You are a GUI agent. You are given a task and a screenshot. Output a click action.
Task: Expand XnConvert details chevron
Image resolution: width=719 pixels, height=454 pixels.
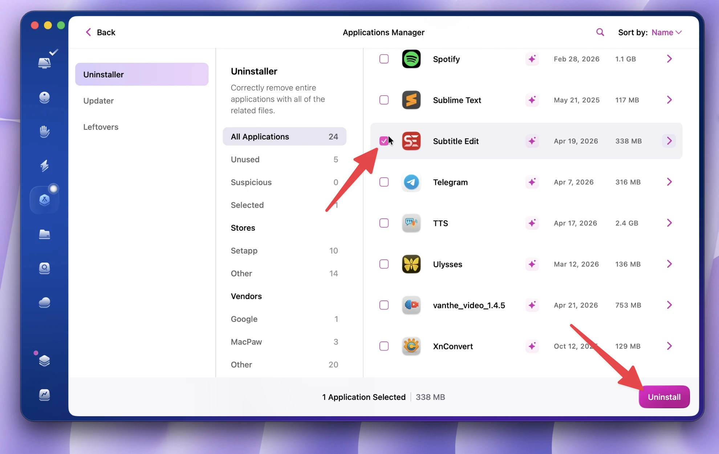click(x=669, y=346)
